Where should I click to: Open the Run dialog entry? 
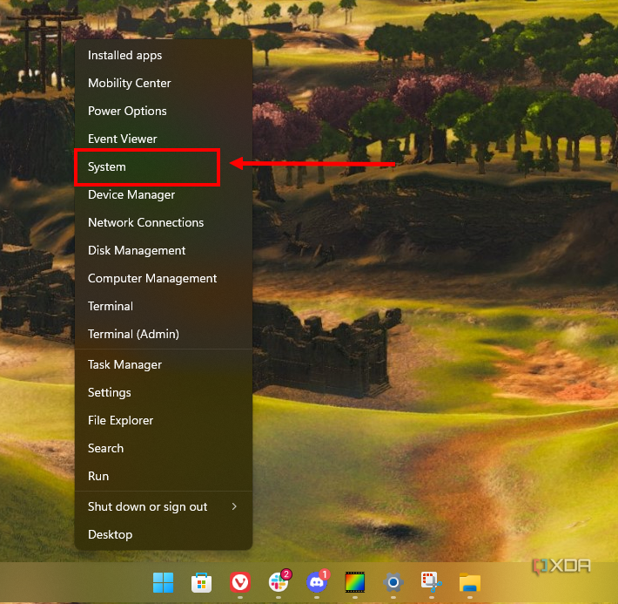tap(164, 476)
